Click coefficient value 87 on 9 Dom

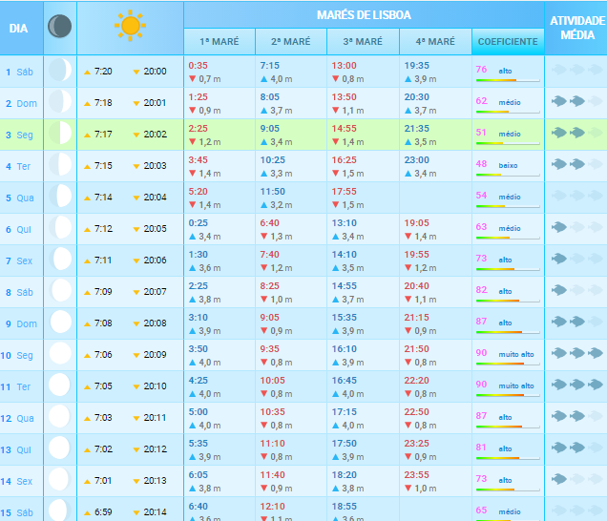pos(481,322)
